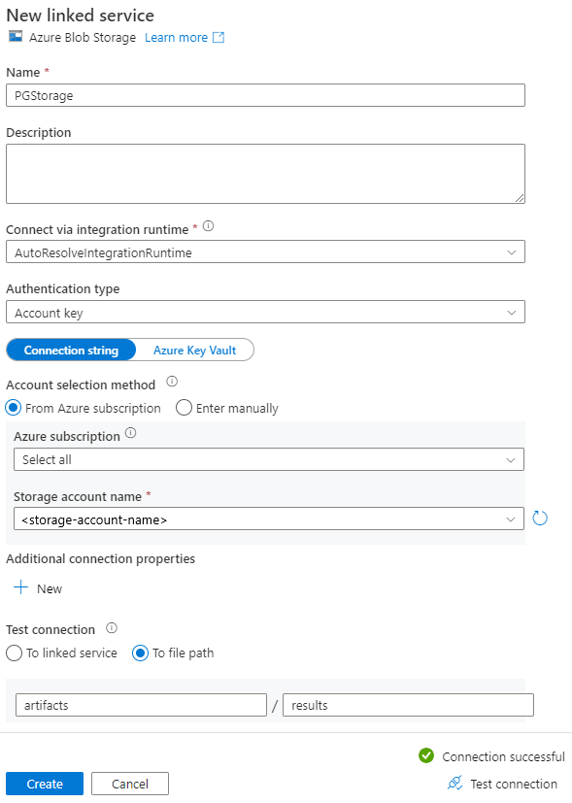Click the Azure Blob Storage service icon
The height and width of the screenshot is (803, 572).
16,38
